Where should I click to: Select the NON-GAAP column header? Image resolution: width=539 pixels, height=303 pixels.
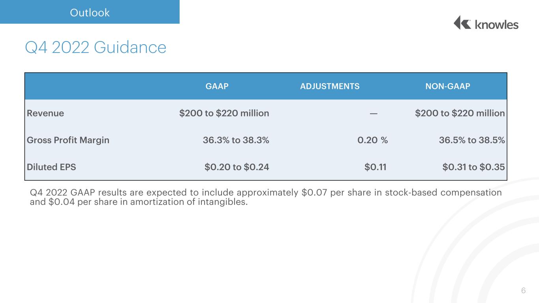448,86
